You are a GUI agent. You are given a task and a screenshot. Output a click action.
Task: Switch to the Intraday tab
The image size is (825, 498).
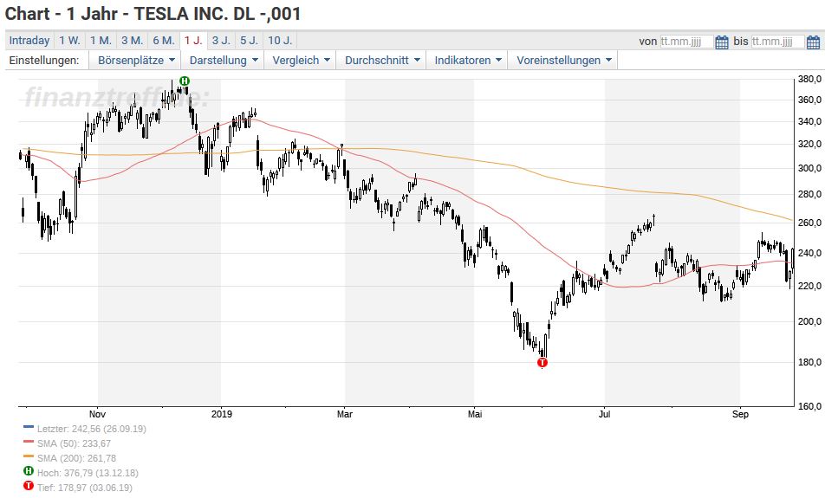[29, 41]
